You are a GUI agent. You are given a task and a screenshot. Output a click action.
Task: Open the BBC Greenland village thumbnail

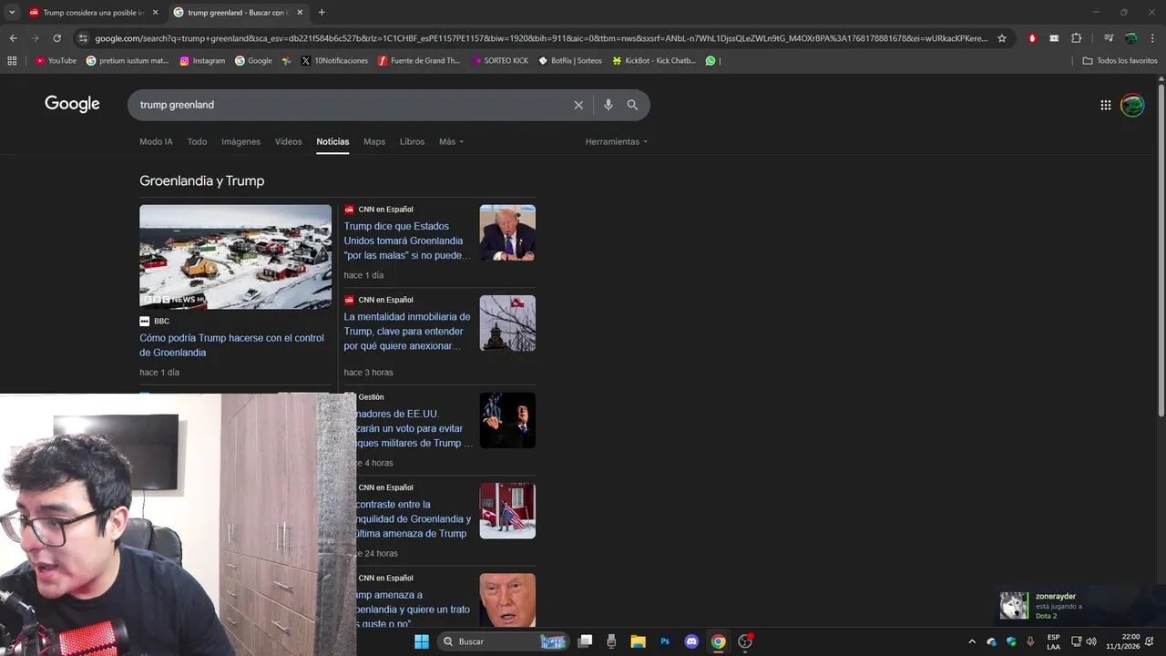pos(235,257)
